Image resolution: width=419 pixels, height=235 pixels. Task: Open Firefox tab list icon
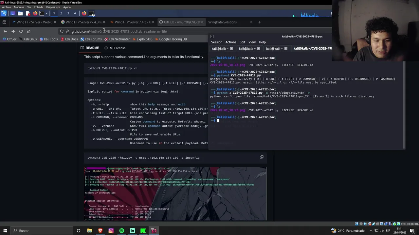tap(4, 22)
